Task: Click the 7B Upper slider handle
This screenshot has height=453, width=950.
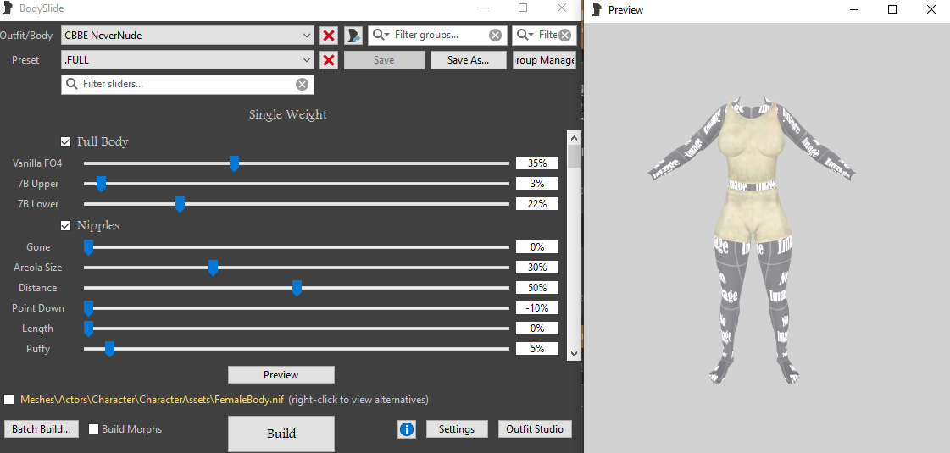Action: coord(101,184)
